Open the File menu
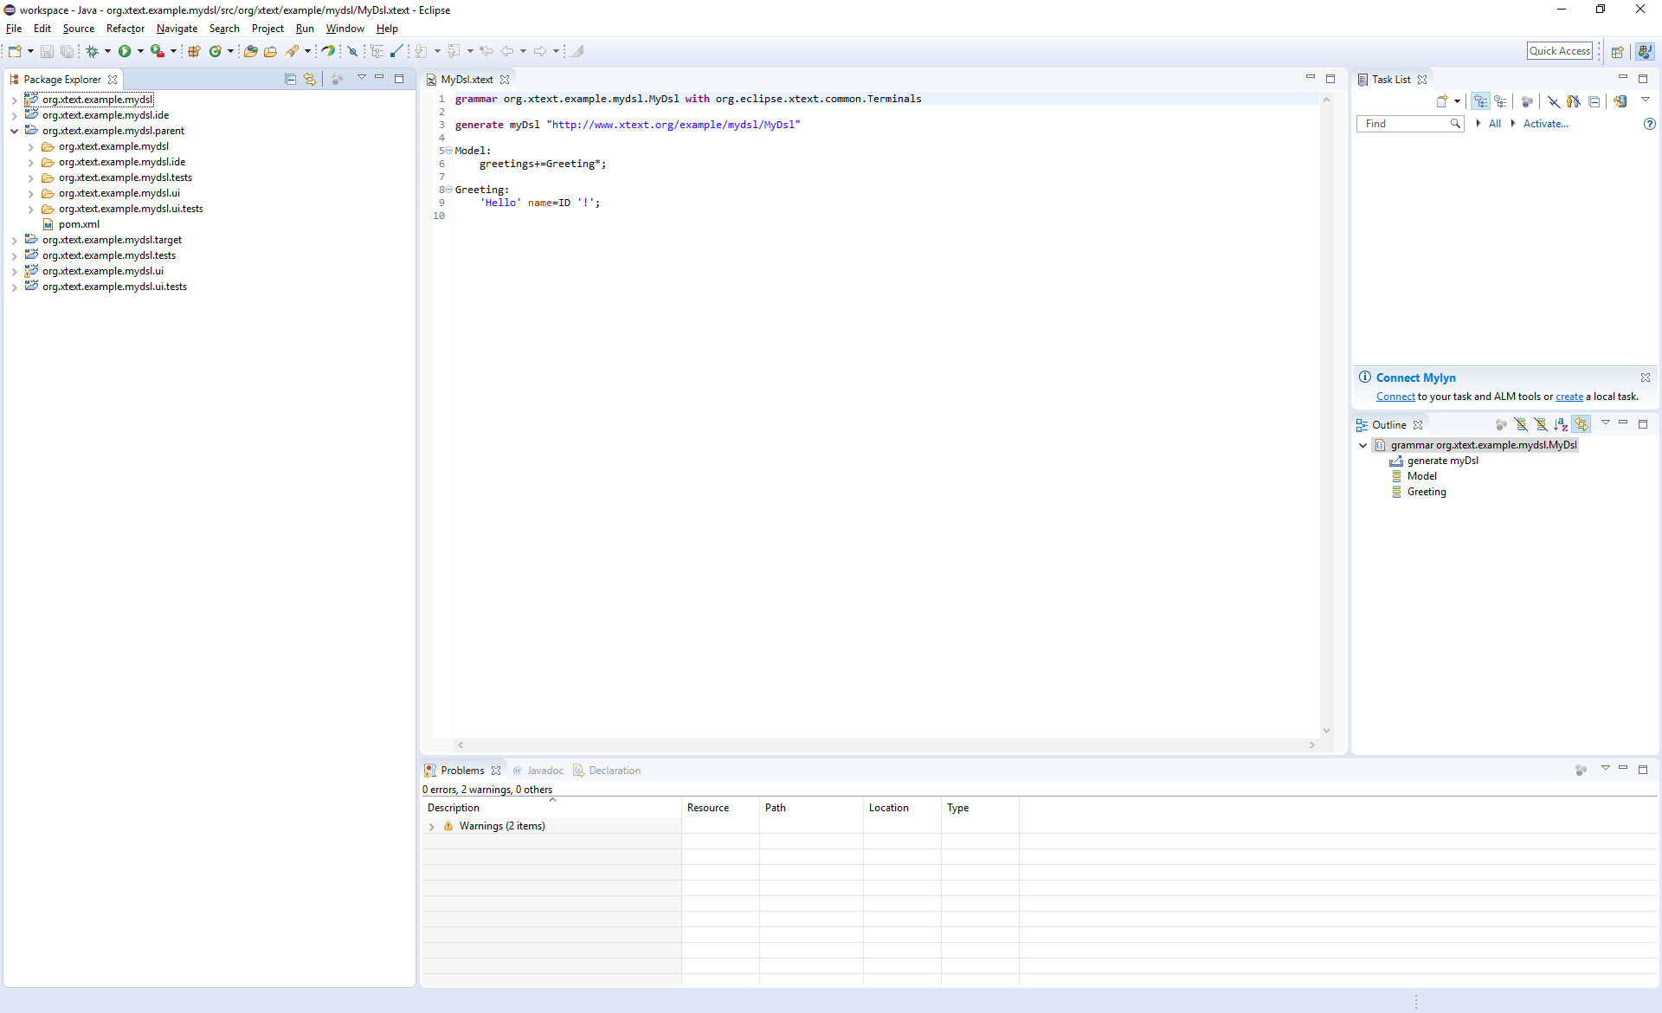The image size is (1662, 1013). coord(14,29)
